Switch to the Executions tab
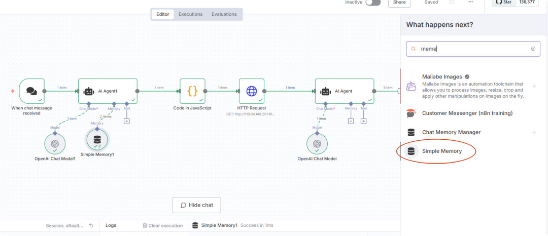 click(190, 14)
